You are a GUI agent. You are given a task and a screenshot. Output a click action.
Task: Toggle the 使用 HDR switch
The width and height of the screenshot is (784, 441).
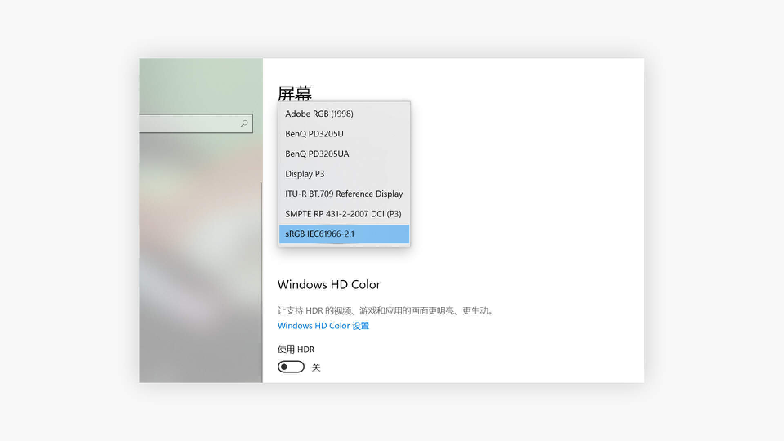(x=291, y=367)
